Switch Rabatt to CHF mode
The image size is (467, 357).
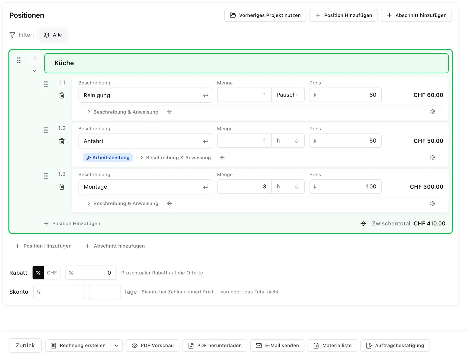pyautogui.click(x=52, y=273)
